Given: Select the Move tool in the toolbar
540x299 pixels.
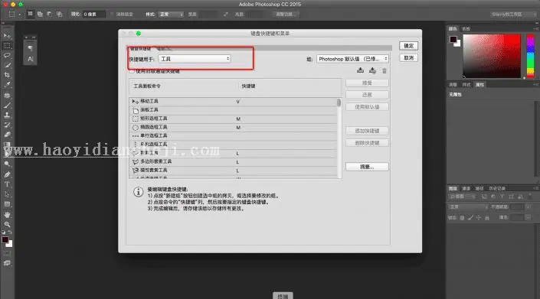Looking at the screenshot, I should pyautogui.click(x=7, y=35).
